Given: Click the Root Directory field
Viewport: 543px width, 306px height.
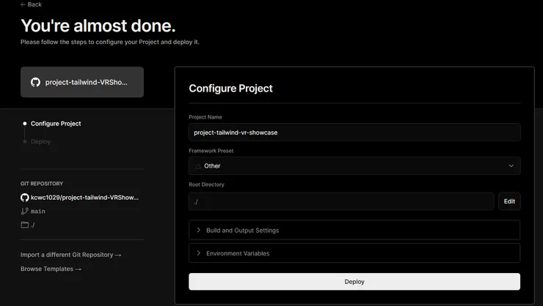Looking at the screenshot, I should tap(341, 201).
